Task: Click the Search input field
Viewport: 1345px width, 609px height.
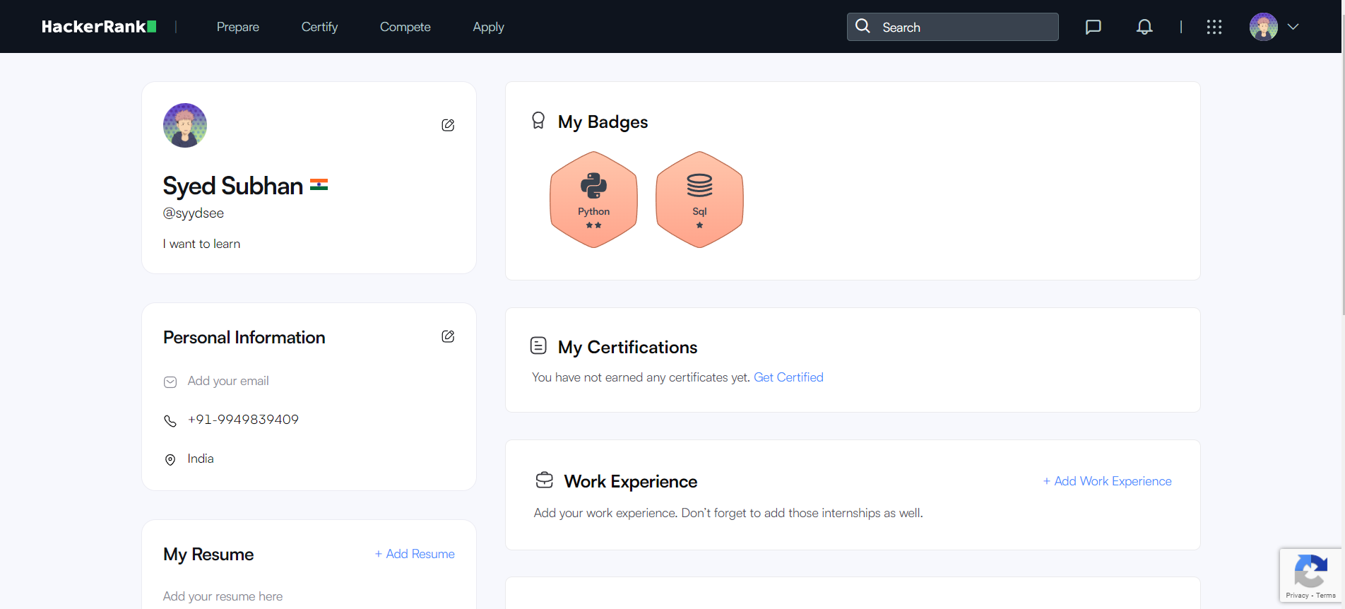Action: coord(952,27)
